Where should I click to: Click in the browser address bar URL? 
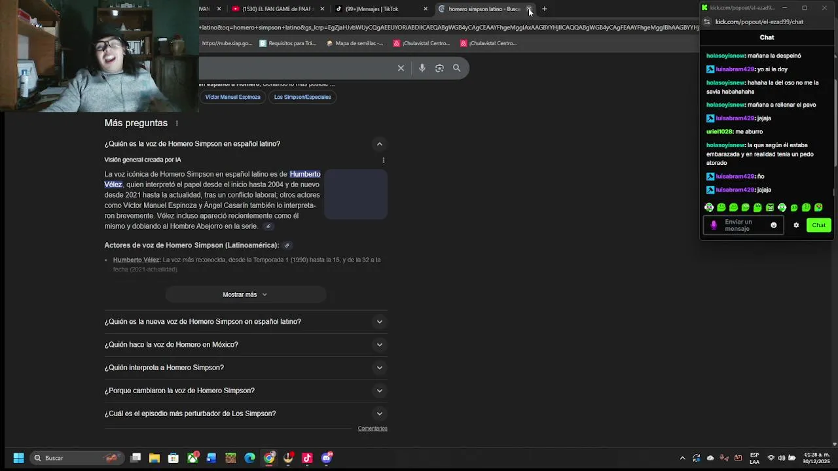[448, 27]
